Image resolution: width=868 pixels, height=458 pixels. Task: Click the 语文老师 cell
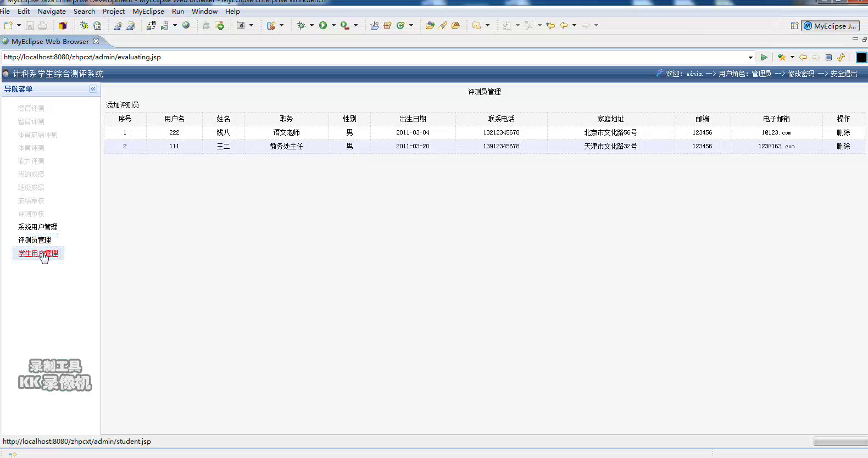click(286, 132)
